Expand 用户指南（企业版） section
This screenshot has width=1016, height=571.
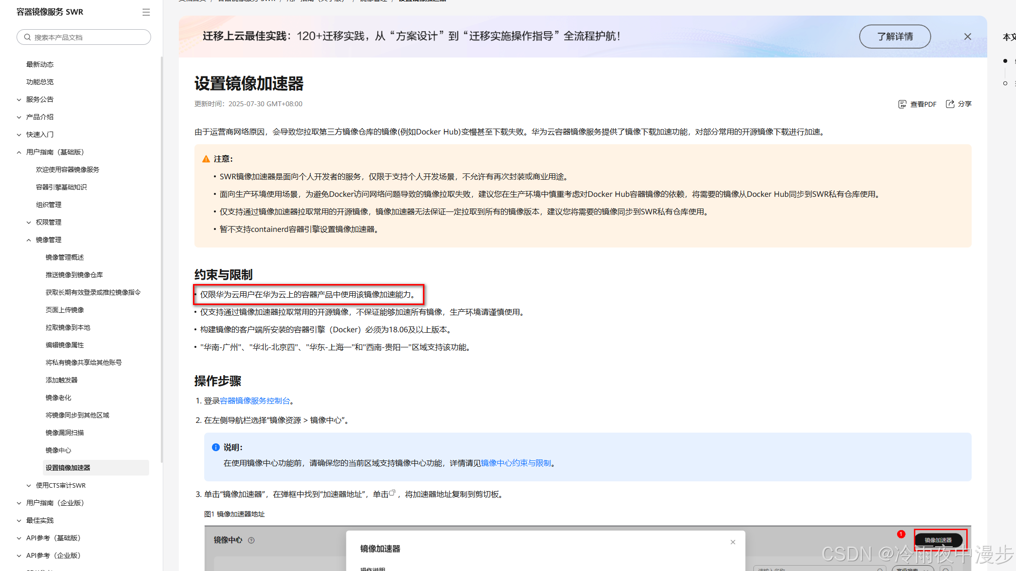[x=19, y=503]
